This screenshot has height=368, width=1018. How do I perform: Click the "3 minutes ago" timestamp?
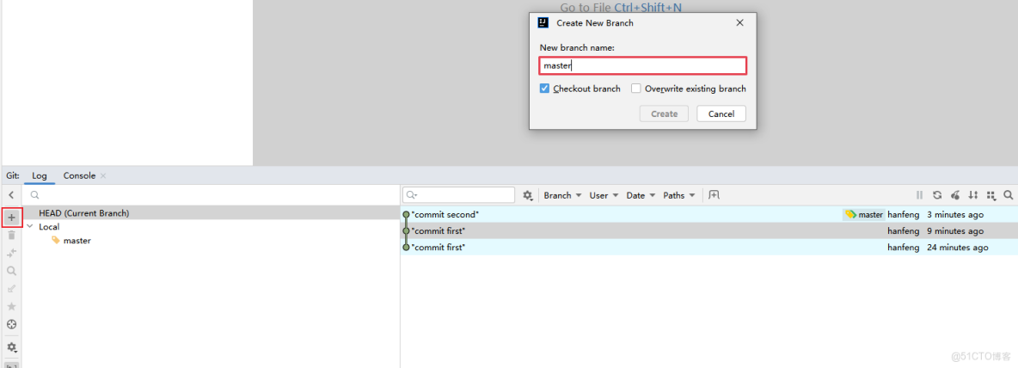click(x=955, y=215)
